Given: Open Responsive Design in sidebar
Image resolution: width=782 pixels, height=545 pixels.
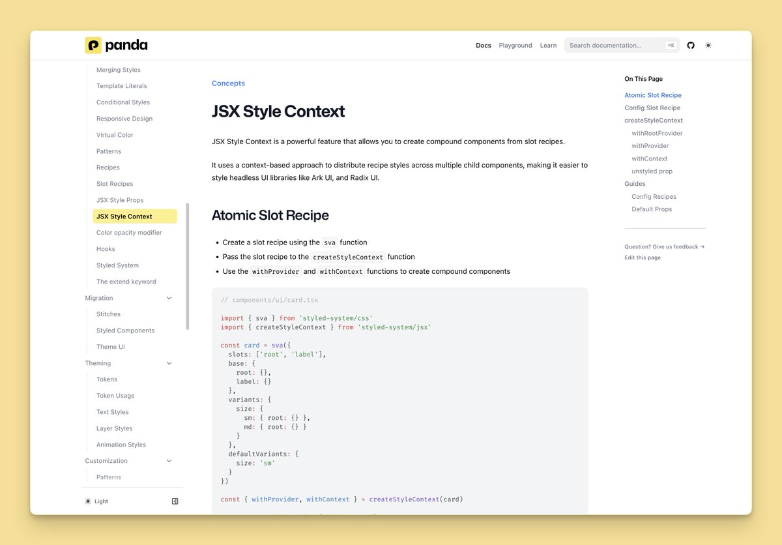Looking at the screenshot, I should [x=124, y=119].
